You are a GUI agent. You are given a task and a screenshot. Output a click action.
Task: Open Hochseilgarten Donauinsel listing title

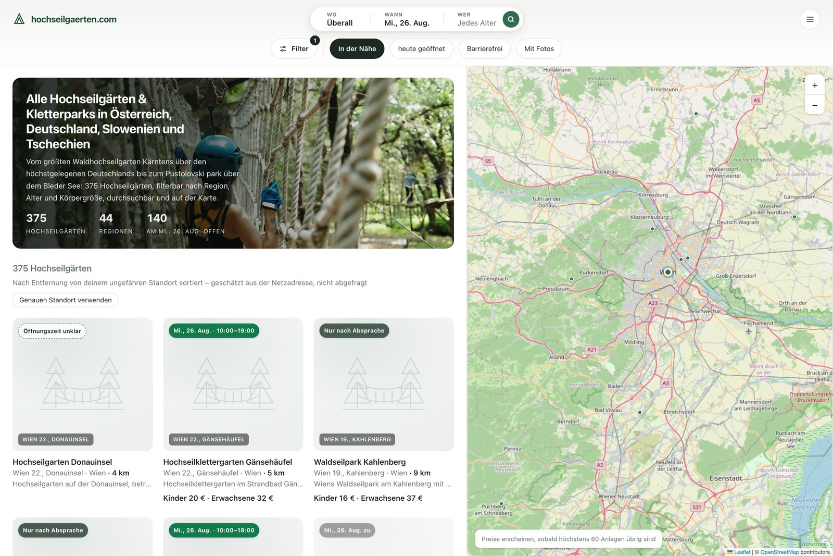pos(62,462)
